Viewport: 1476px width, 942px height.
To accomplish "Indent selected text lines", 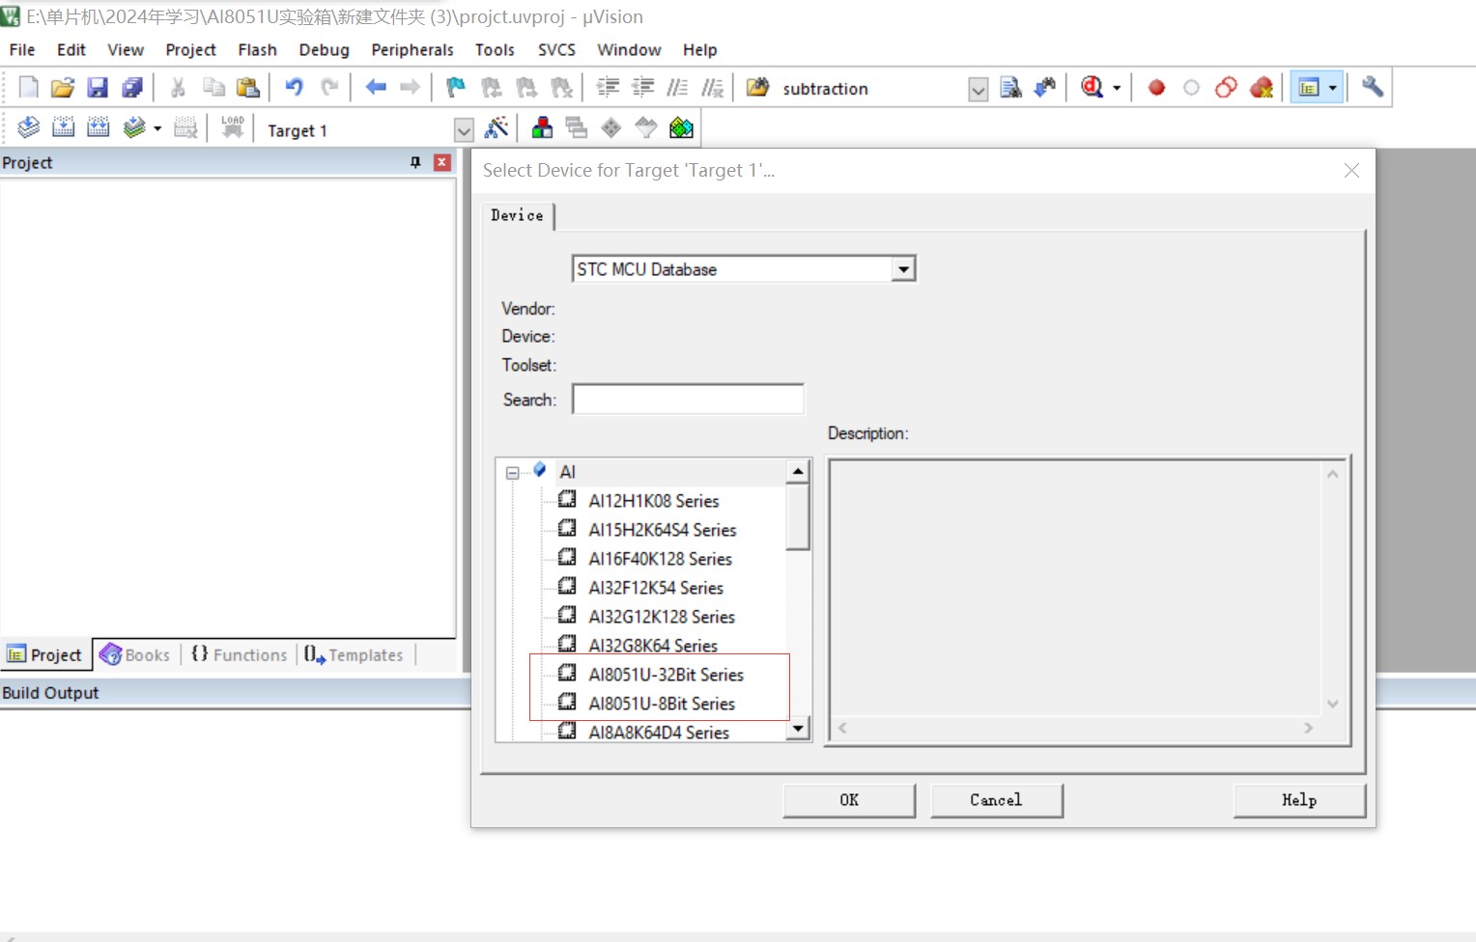I will [608, 88].
